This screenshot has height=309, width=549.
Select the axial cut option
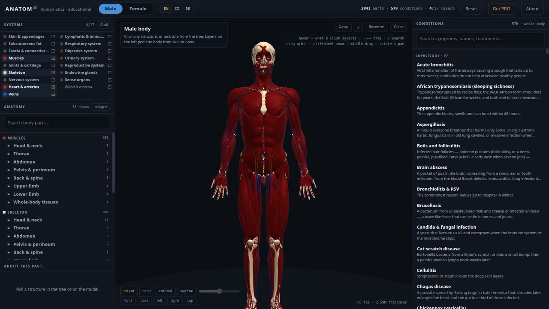[x=147, y=291]
